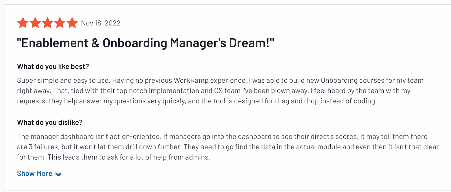Image resolution: width=451 pixels, height=192 pixels.
Task: Open the "Enablement & Onboarding Manager's Dream!" review title
Action: pyautogui.click(x=145, y=43)
